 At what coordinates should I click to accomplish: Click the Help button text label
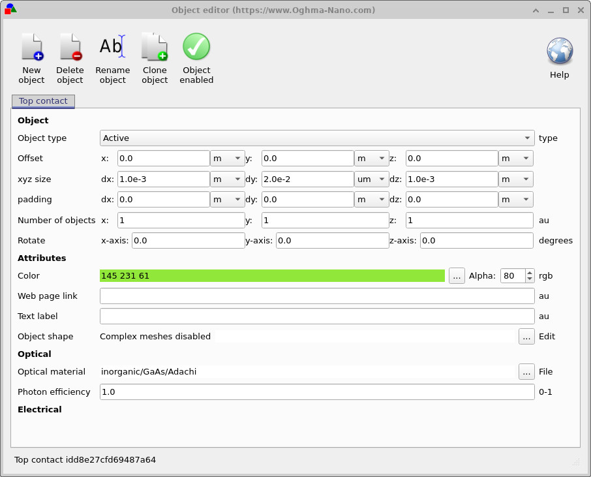[559, 74]
